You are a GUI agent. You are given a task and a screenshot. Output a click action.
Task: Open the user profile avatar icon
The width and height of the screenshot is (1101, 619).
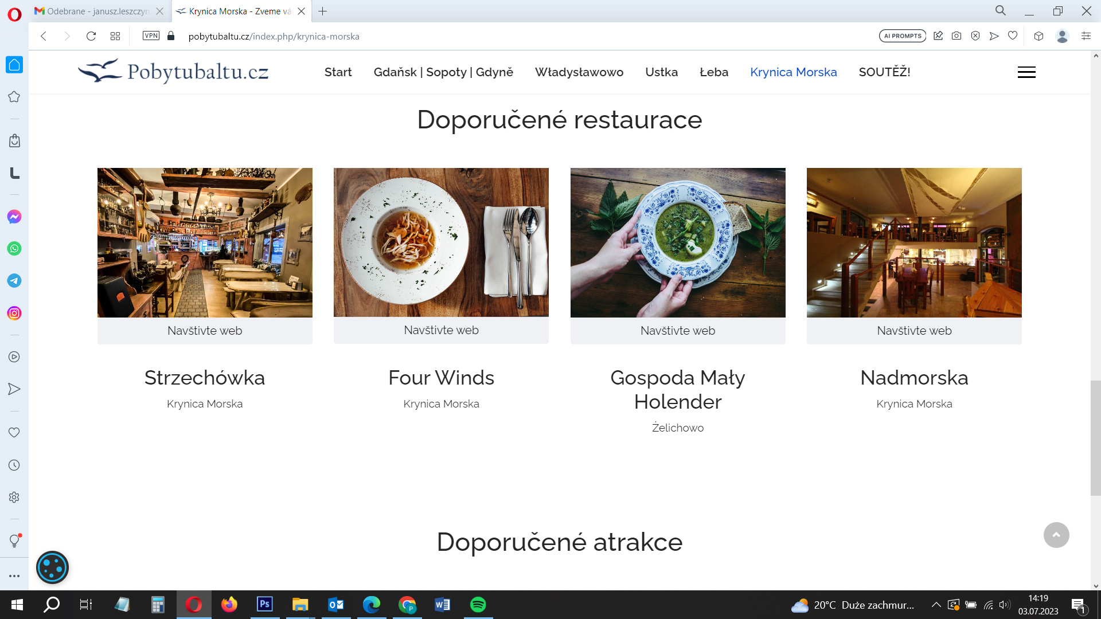tap(1062, 36)
